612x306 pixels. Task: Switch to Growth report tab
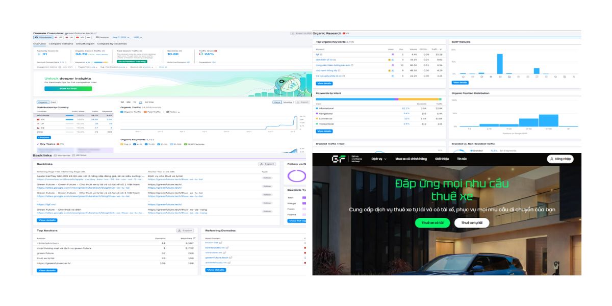pyautogui.click(x=85, y=44)
